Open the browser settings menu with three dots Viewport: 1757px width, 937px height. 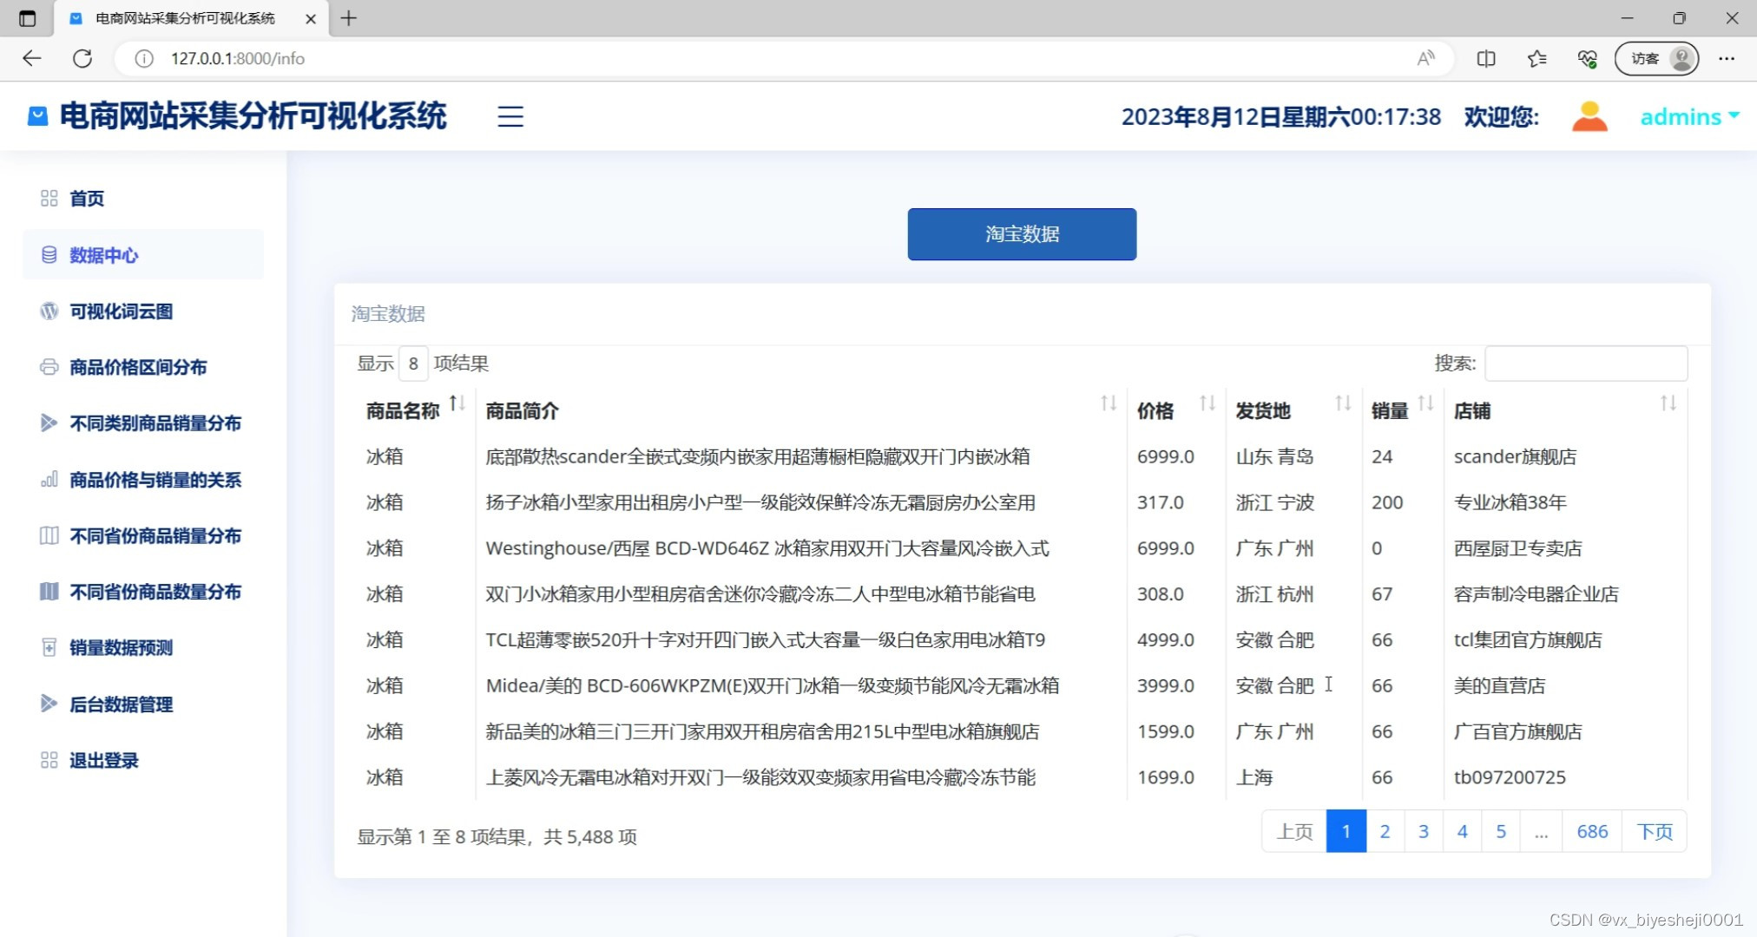[x=1727, y=58]
